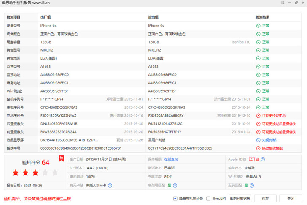
Task: Click the red X icon for 后置摄像头
Action: point(258,124)
